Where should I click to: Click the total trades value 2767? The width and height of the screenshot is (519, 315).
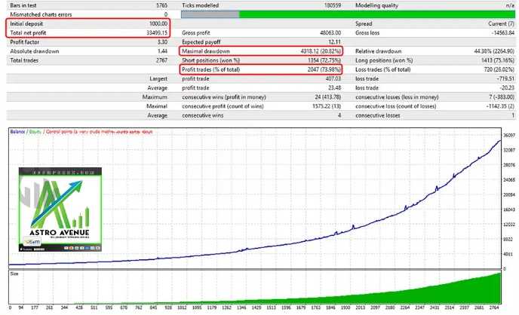(x=162, y=60)
